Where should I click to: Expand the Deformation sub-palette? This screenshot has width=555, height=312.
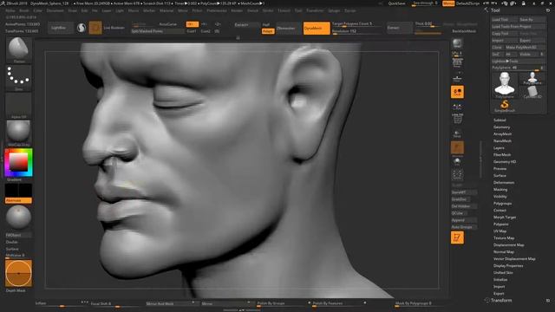(x=504, y=183)
